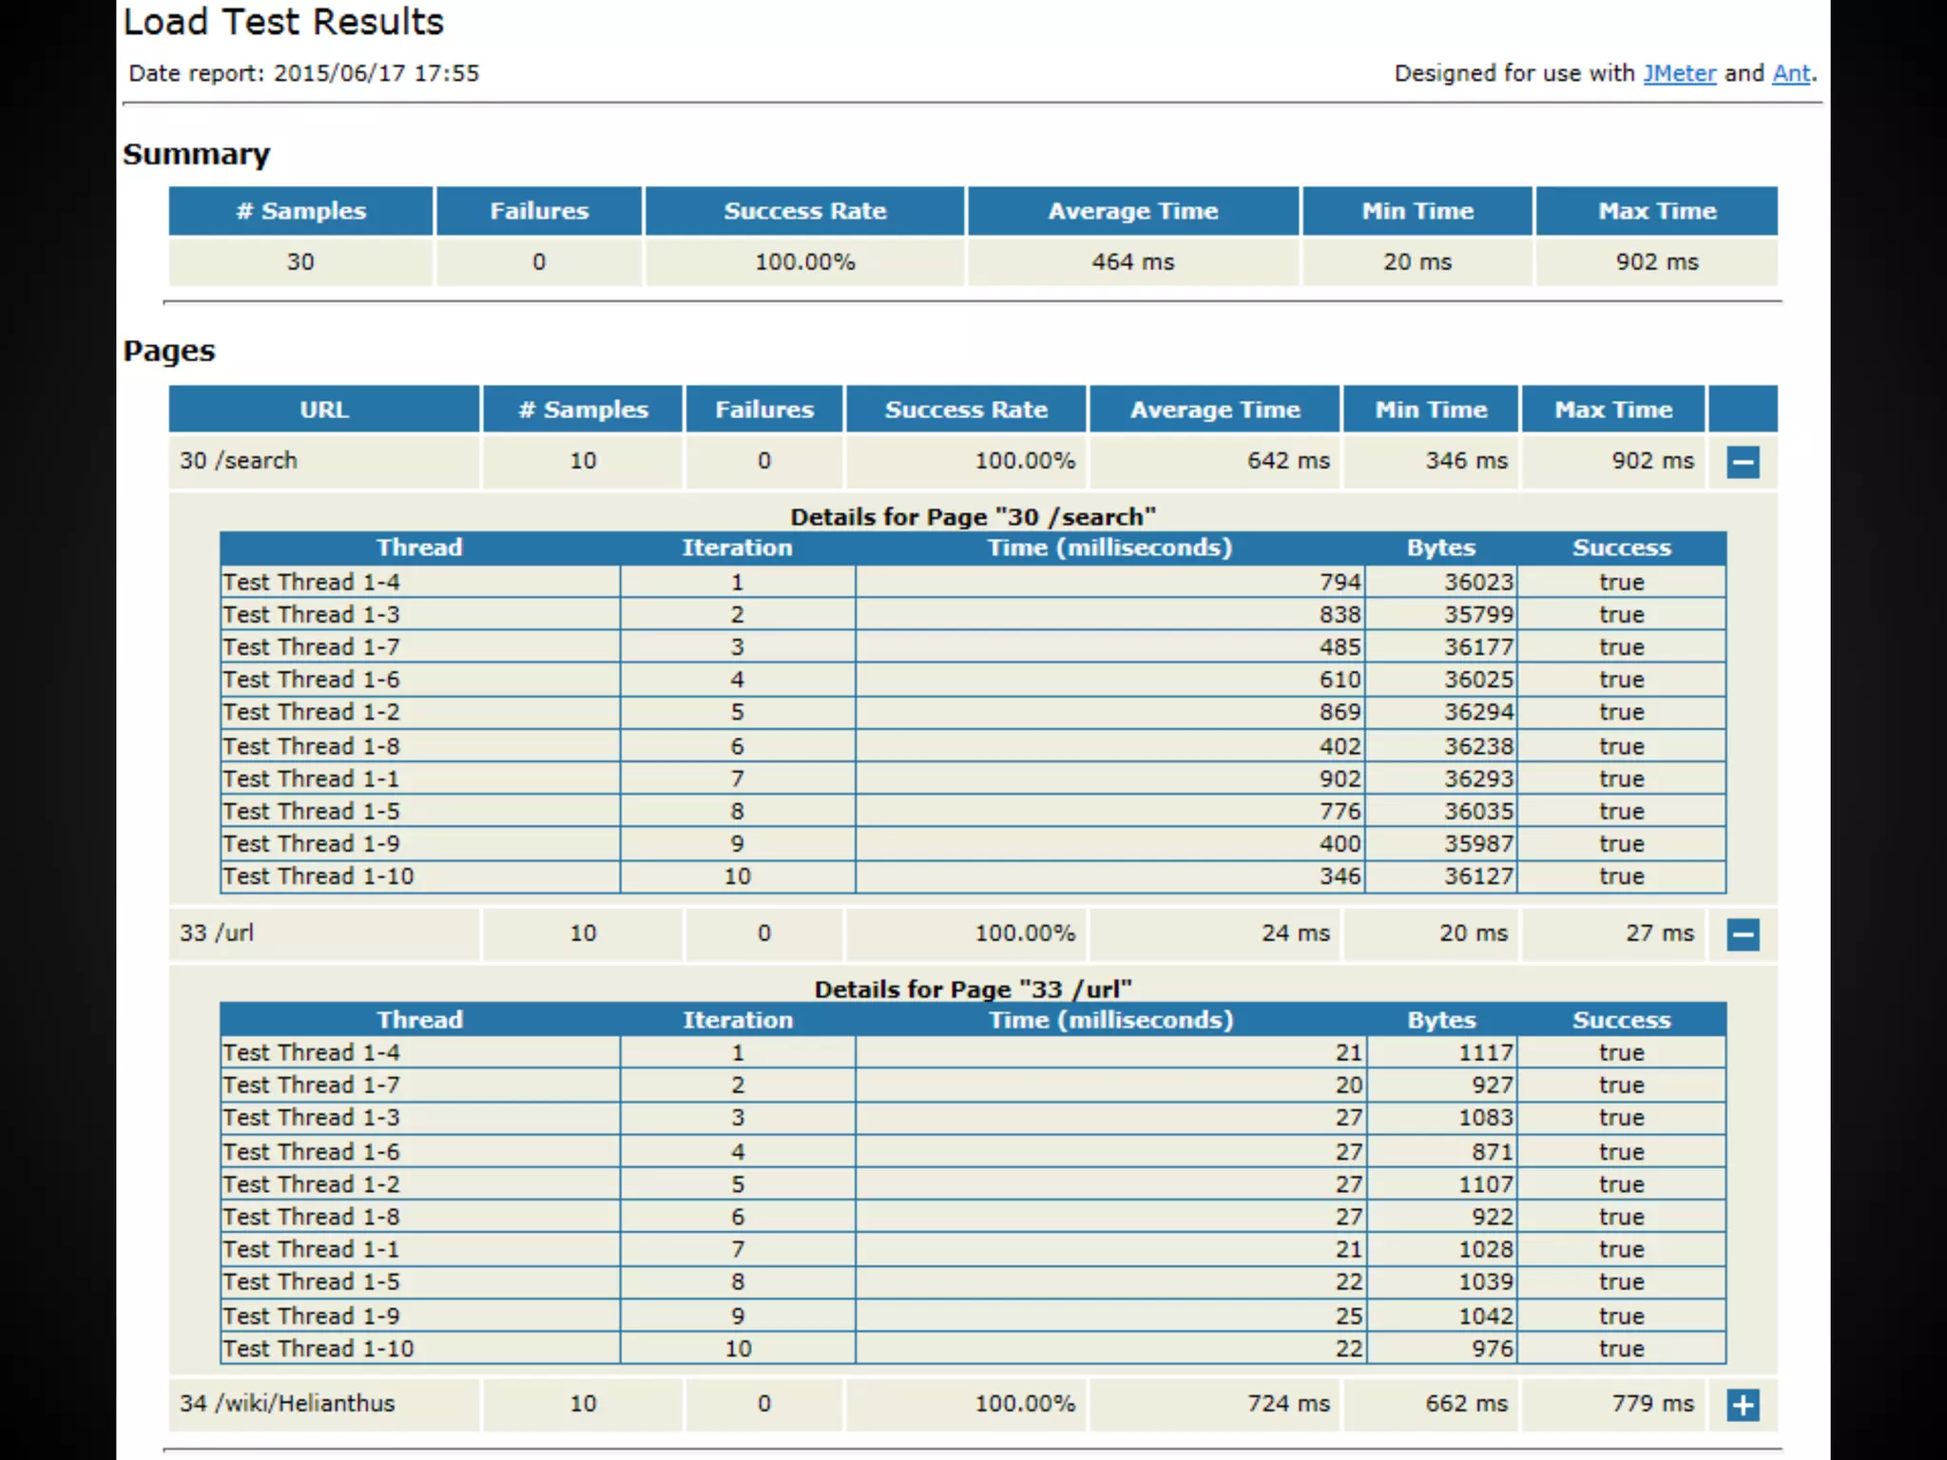Click the Date report text

[304, 73]
